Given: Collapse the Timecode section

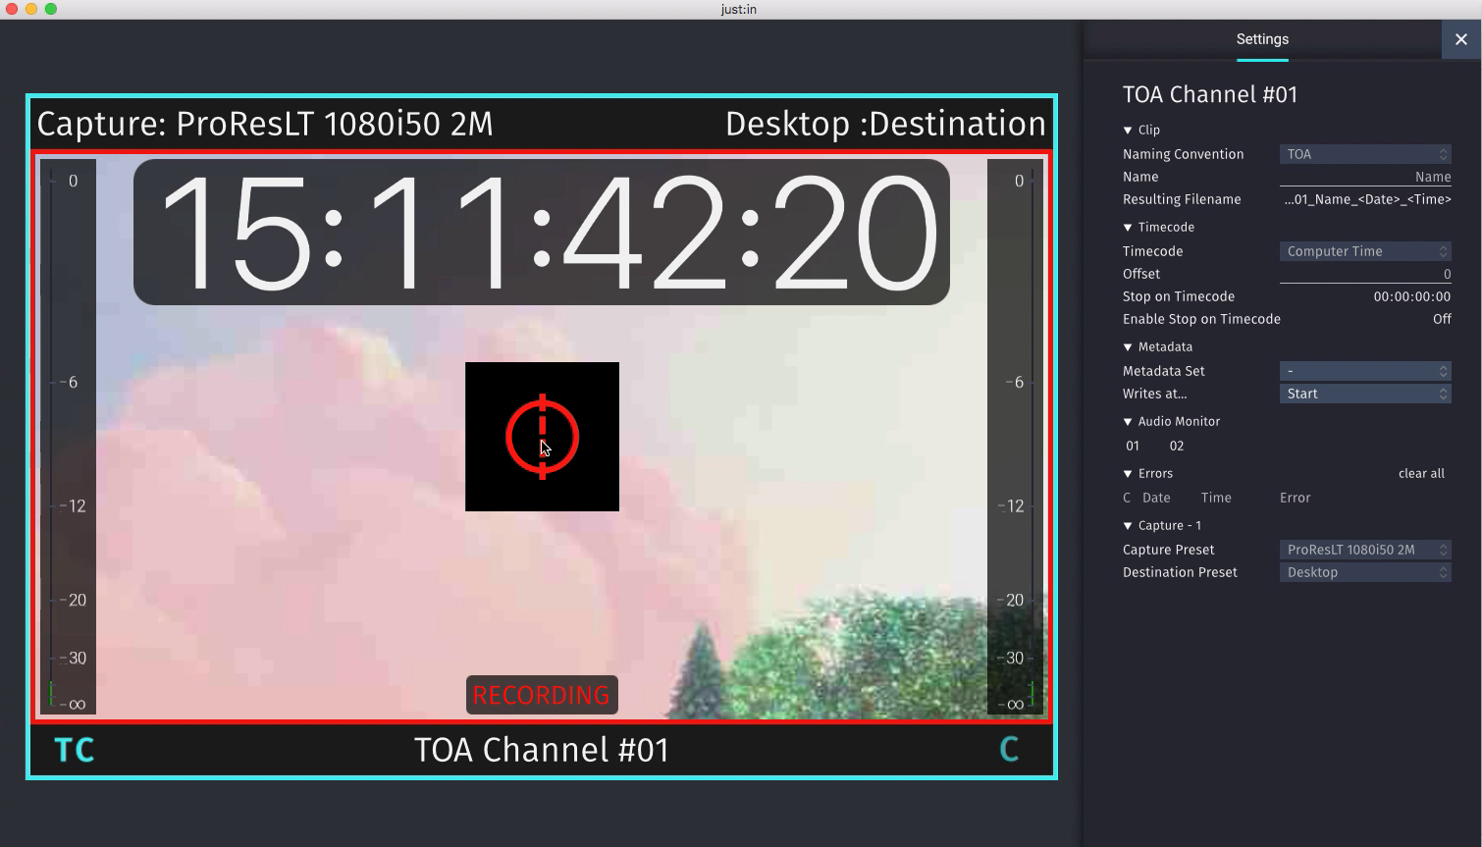Looking at the screenshot, I should [x=1128, y=228].
